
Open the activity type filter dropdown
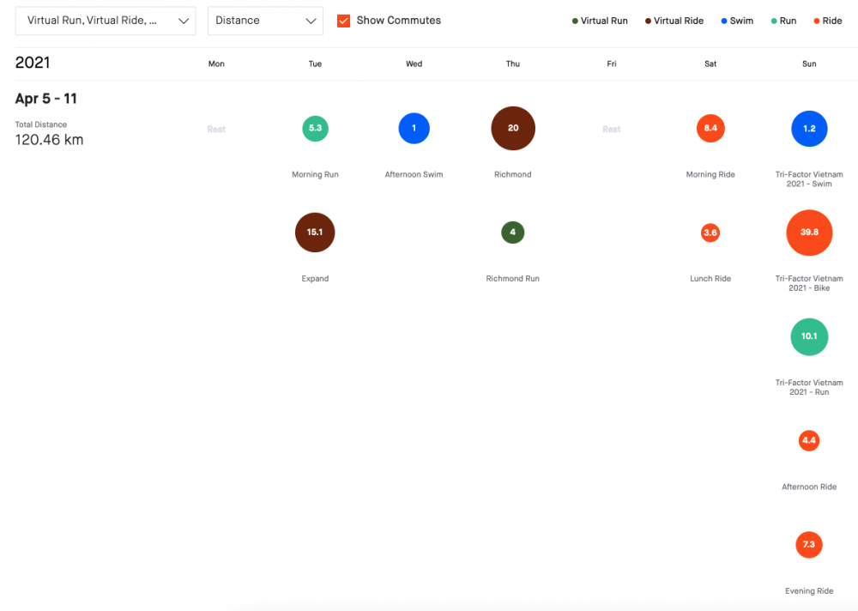click(x=106, y=21)
